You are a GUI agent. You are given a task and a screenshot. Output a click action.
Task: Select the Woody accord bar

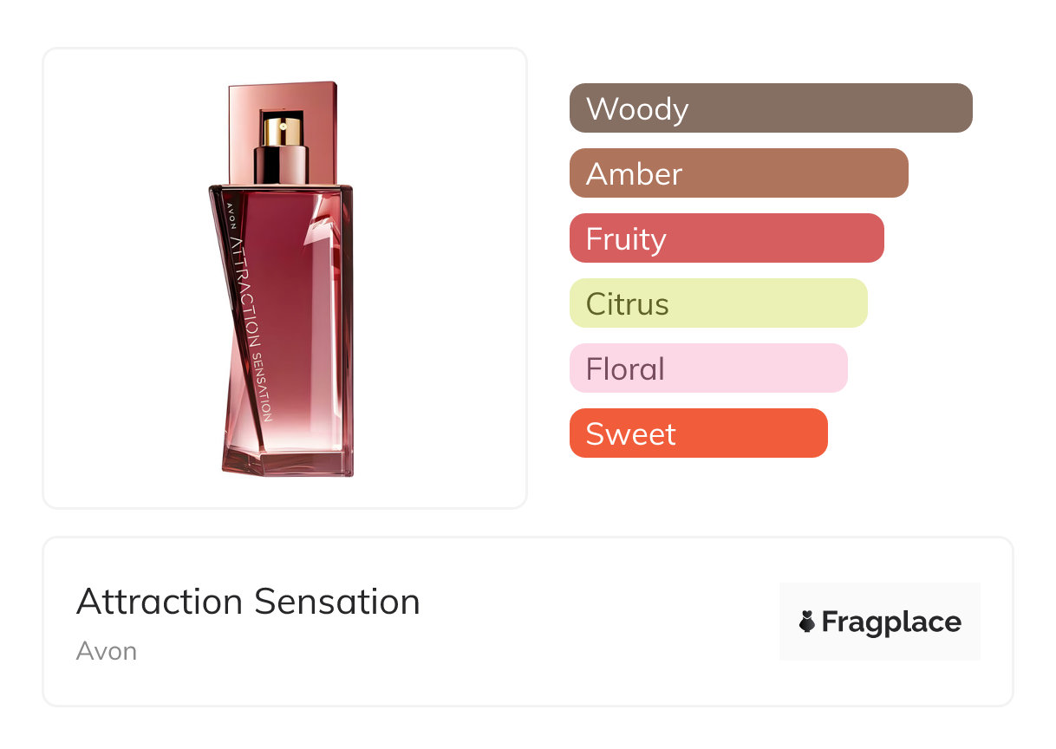tap(771, 108)
